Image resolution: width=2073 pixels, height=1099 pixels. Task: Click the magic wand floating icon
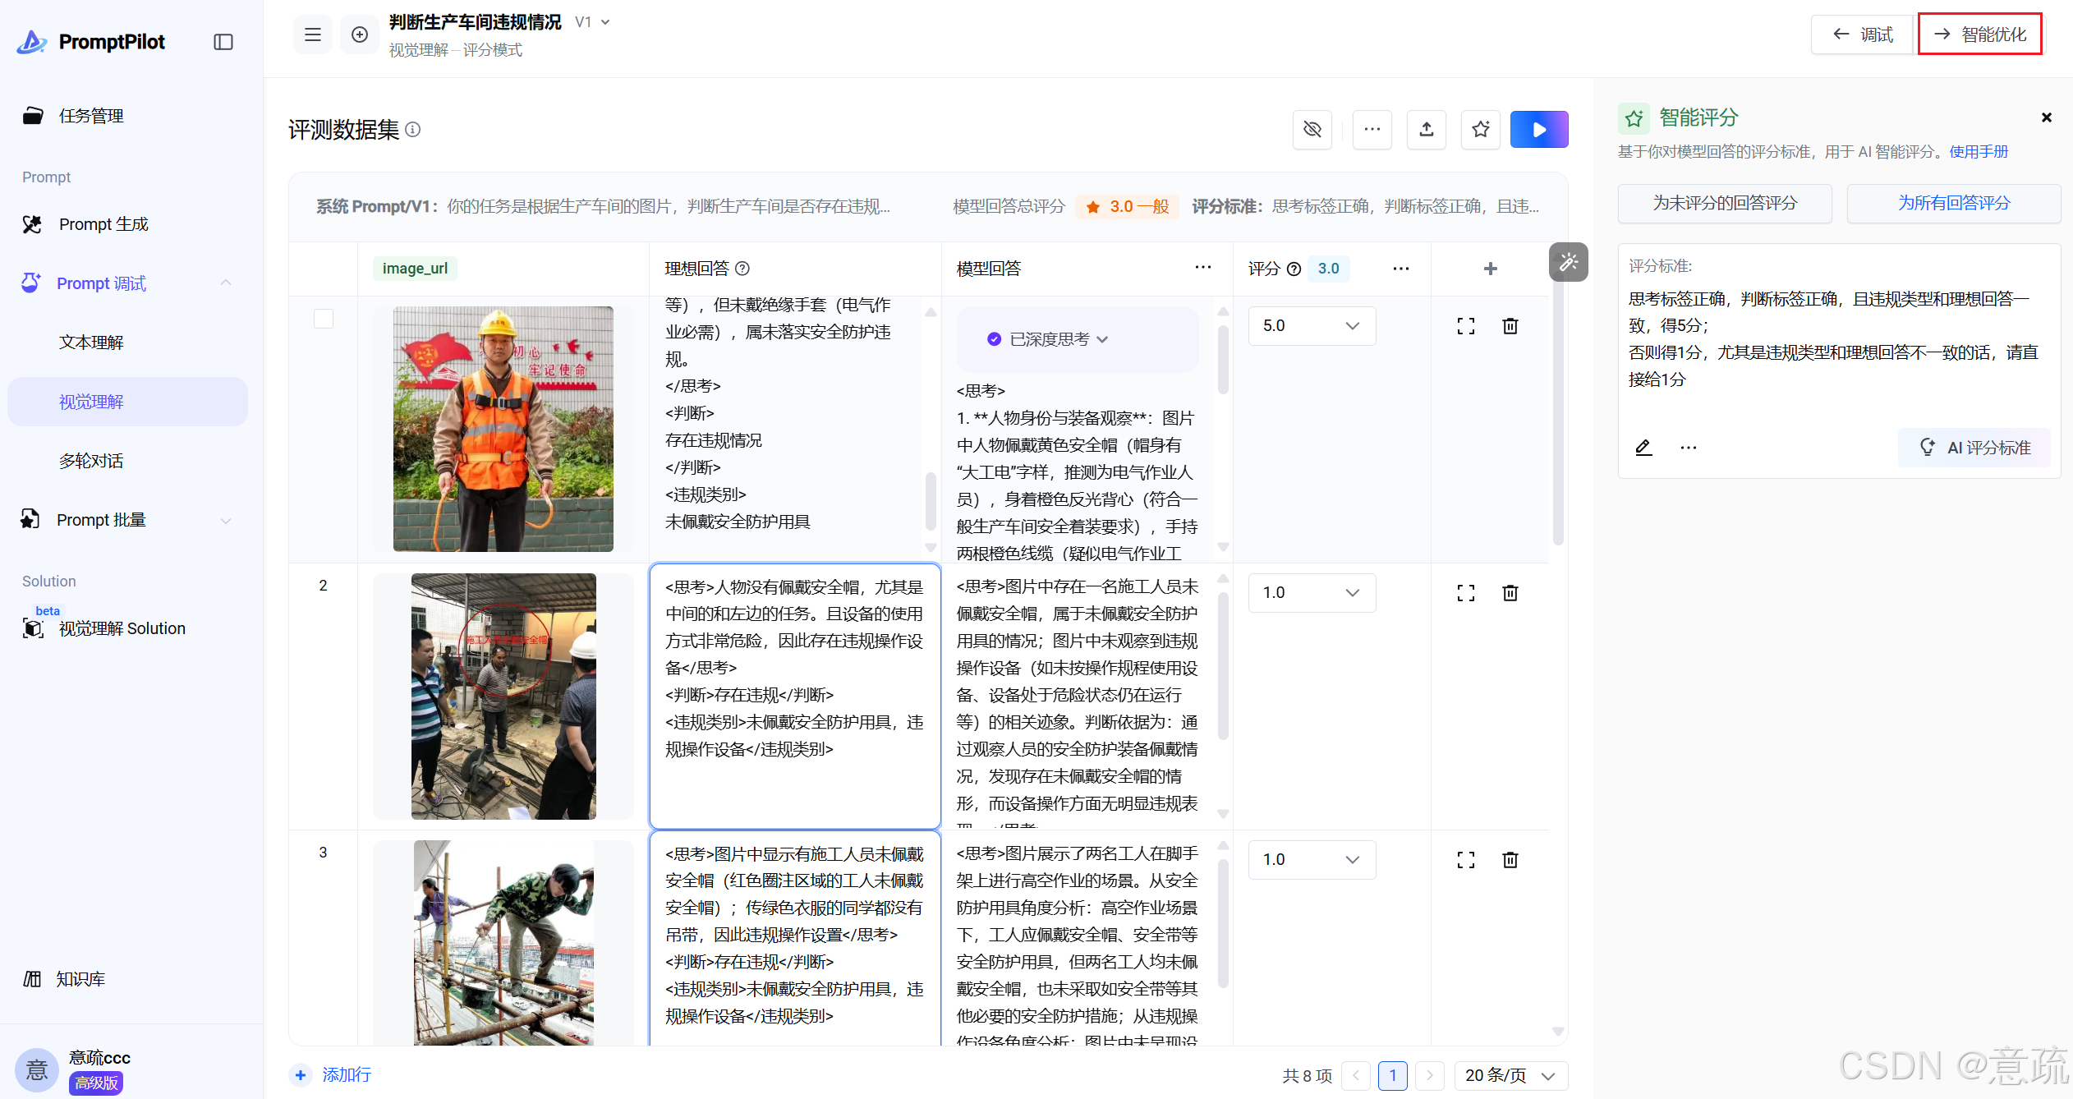tap(1569, 262)
